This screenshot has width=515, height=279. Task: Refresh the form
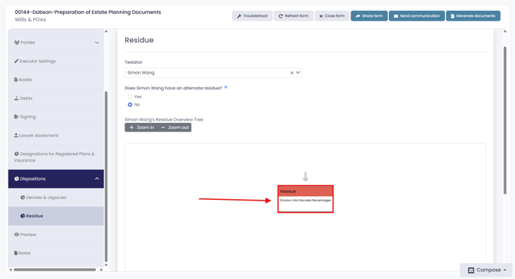click(x=294, y=15)
